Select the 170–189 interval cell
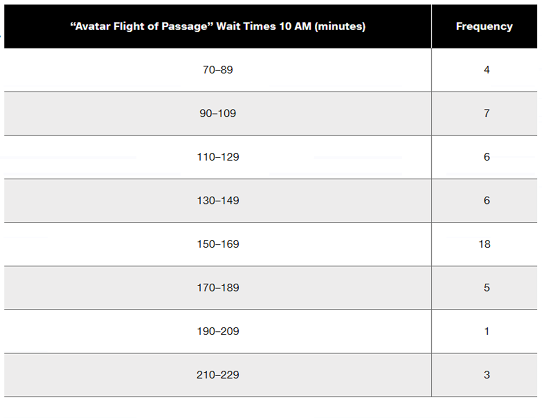The width and height of the screenshot is (542, 418). pyautogui.click(x=218, y=288)
